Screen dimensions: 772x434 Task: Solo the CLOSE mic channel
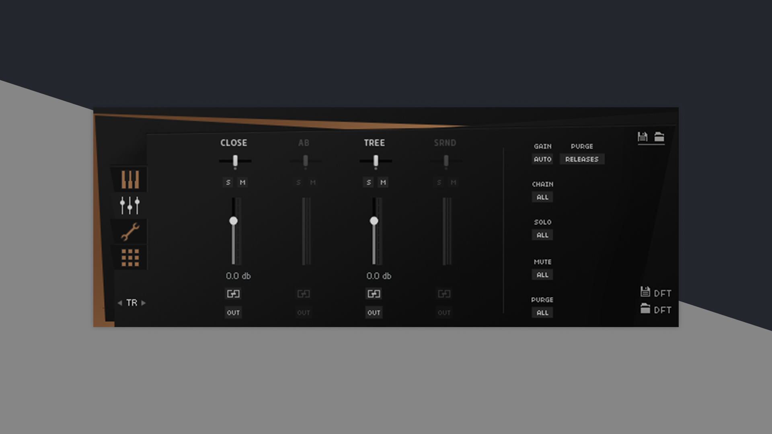pyautogui.click(x=228, y=182)
